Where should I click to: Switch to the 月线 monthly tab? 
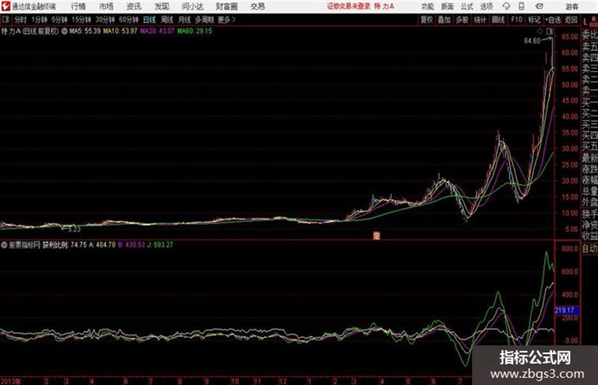coord(185,20)
